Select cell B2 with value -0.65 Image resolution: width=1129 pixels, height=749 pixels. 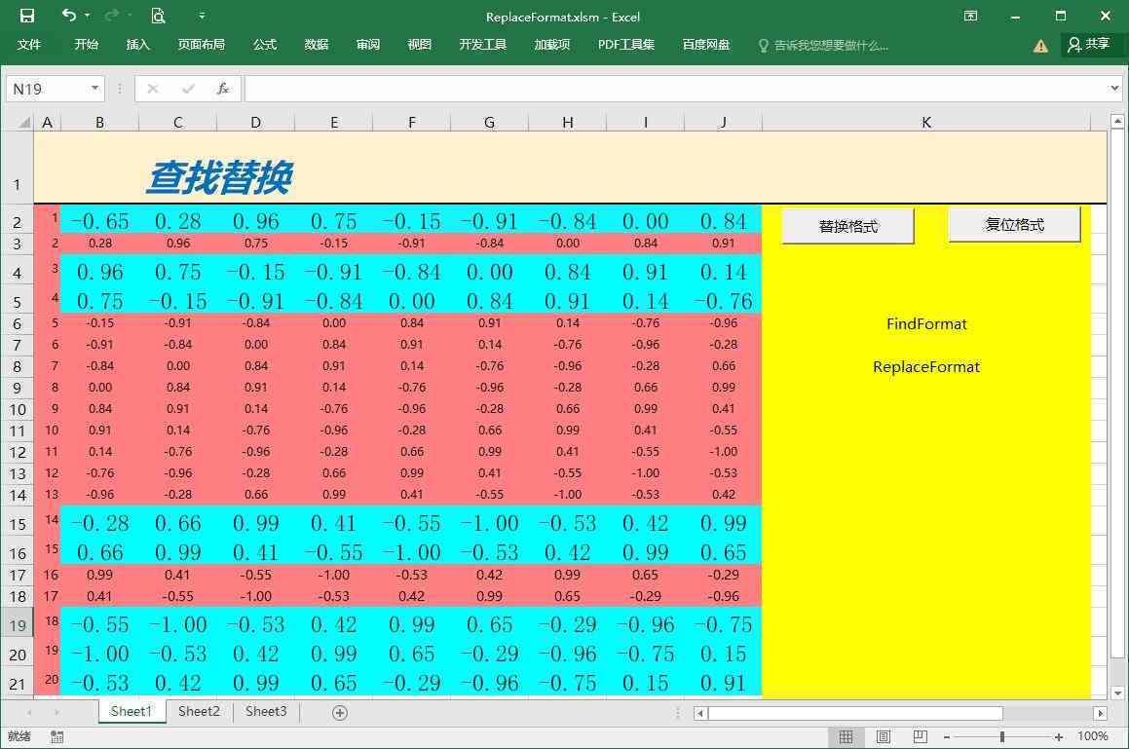(x=100, y=220)
